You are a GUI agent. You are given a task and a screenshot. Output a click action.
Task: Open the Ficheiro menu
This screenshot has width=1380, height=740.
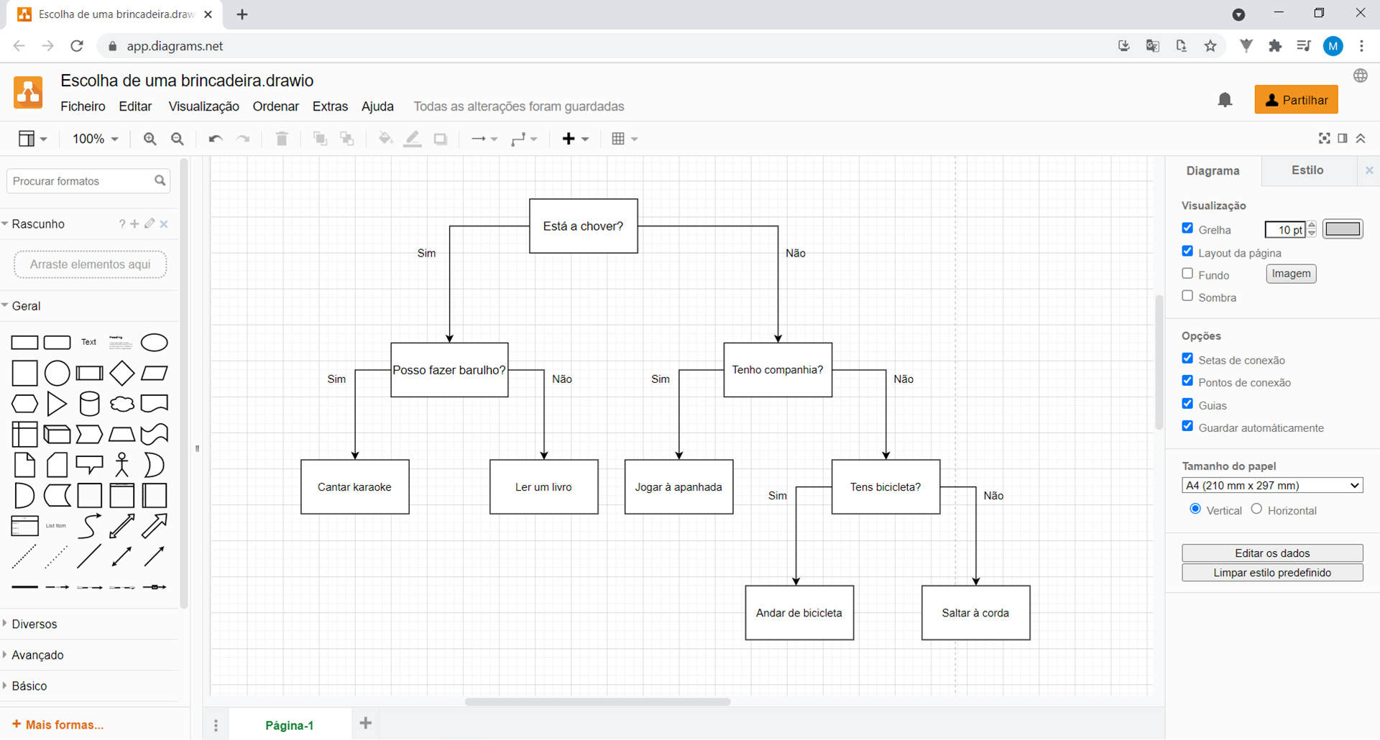pos(83,106)
